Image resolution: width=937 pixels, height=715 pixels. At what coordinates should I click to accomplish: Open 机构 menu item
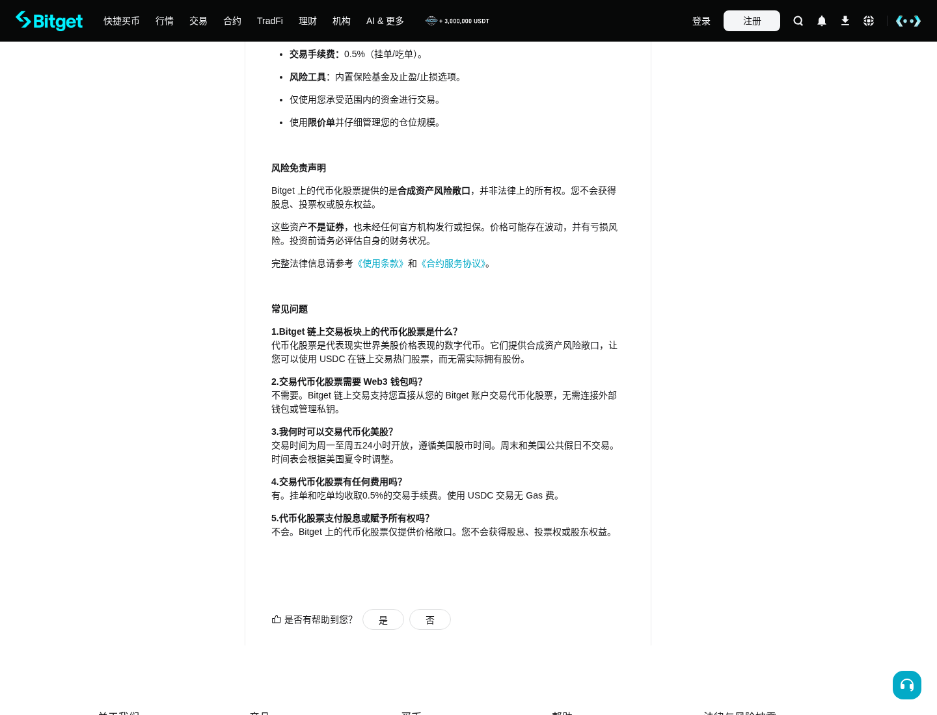click(342, 21)
